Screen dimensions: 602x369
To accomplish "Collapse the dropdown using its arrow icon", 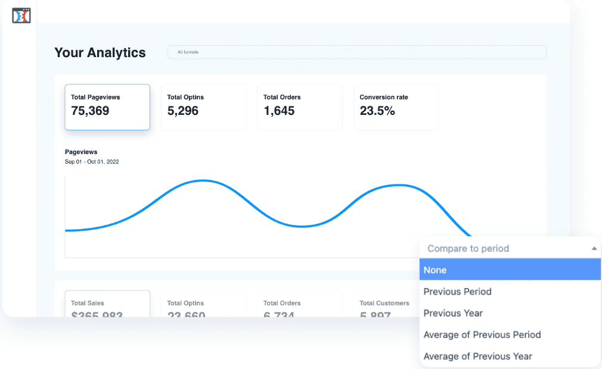I will (594, 249).
